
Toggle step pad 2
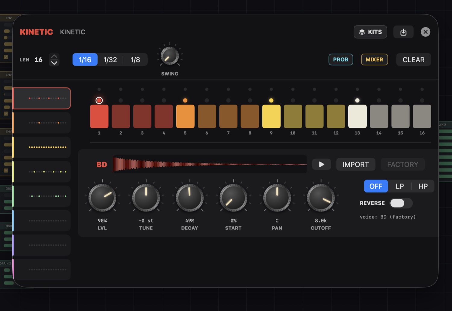point(121,116)
